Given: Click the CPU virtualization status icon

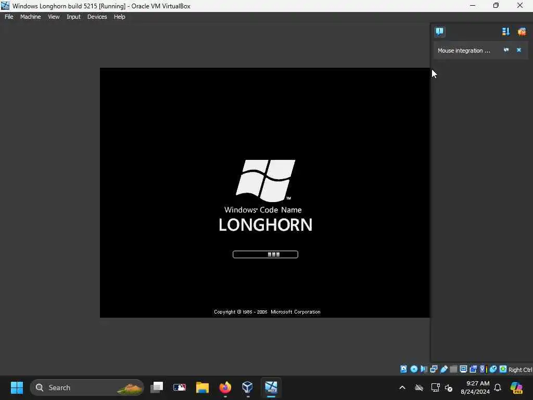Looking at the screenshot, I should (x=483, y=369).
